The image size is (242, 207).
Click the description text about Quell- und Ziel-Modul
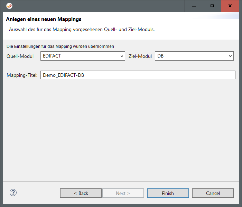[81, 30]
